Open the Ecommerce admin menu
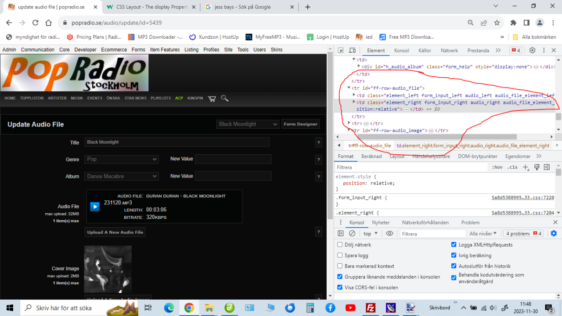 (x=114, y=50)
